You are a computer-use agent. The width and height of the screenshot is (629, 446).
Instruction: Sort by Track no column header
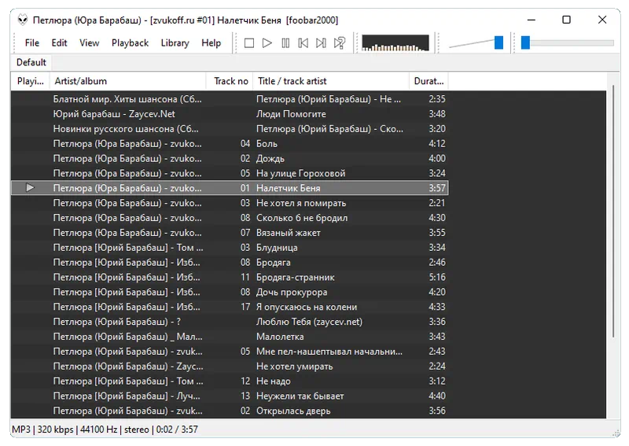(231, 81)
